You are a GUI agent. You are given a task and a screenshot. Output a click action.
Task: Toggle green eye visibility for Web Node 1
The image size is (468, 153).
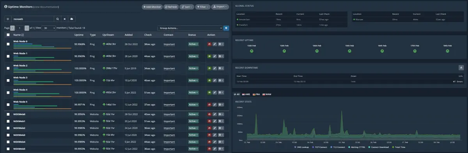pyautogui.click(x=209, y=56)
